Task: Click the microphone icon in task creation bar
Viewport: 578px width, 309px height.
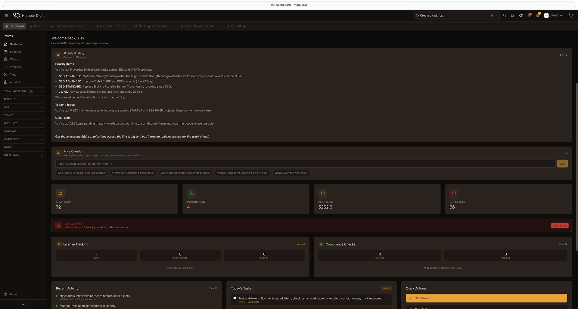Action: 492,15
